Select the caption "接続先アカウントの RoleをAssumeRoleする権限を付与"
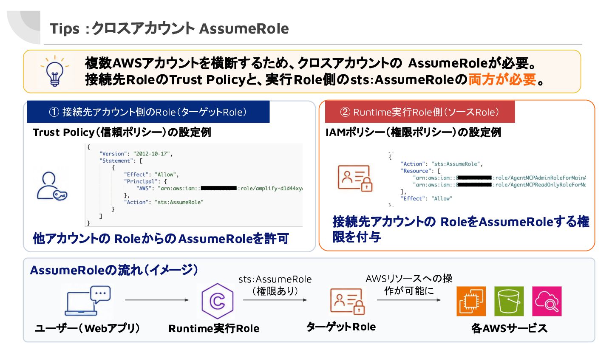This screenshot has height=344, width=612. click(x=461, y=229)
